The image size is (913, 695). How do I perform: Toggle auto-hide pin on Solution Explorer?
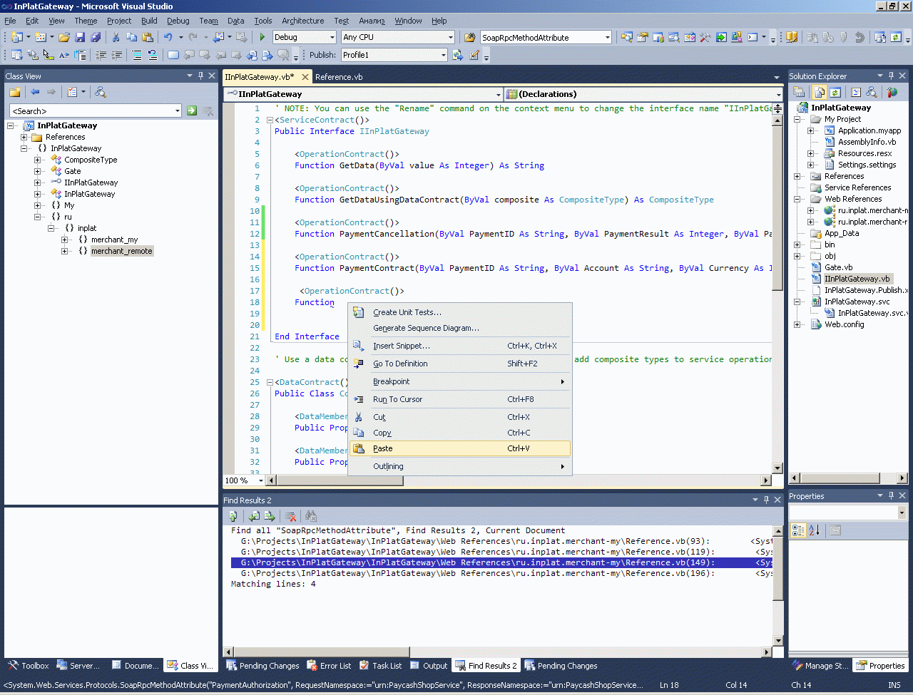point(891,76)
